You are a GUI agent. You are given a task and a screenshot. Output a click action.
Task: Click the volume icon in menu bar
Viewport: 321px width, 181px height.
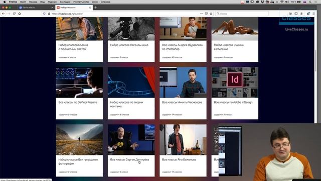(x=287, y=2)
